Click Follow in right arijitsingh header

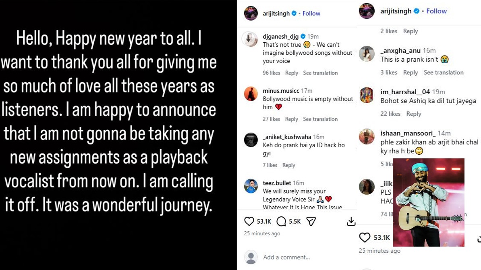click(437, 11)
